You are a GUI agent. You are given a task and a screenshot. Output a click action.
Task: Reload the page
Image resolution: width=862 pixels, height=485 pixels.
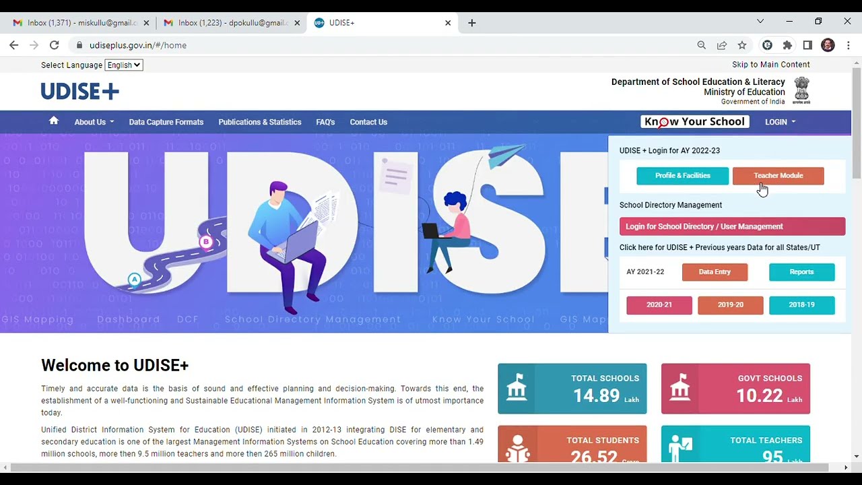55,45
